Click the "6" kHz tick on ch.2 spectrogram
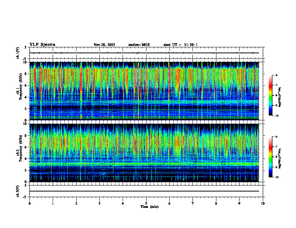 26,147
